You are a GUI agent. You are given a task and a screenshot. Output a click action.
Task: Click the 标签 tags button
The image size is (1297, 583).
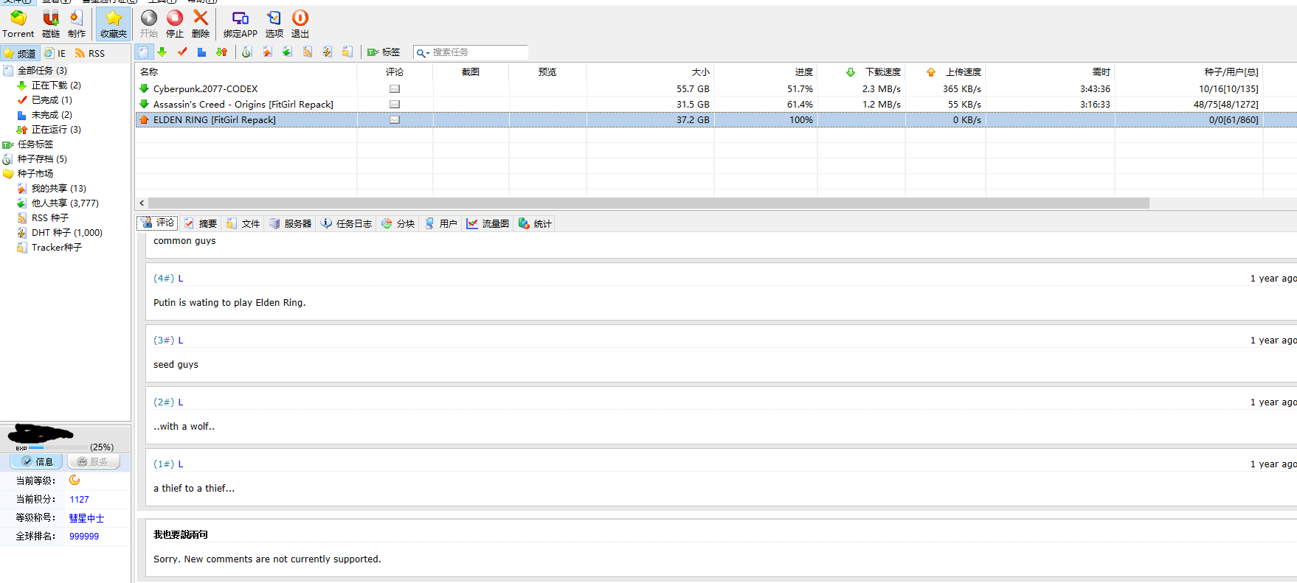384,52
